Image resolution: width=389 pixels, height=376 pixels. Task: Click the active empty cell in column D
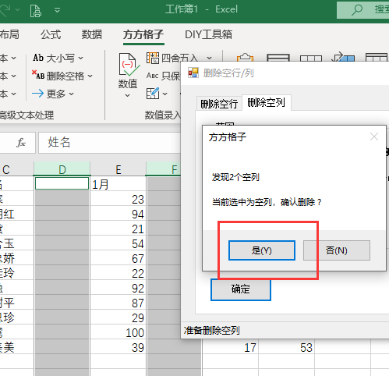click(x=62, y=183)
